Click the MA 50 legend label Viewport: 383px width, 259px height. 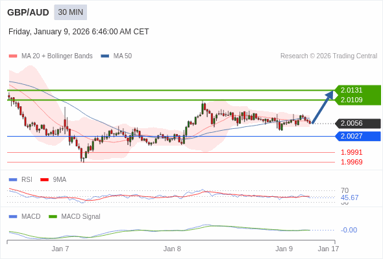123,56
